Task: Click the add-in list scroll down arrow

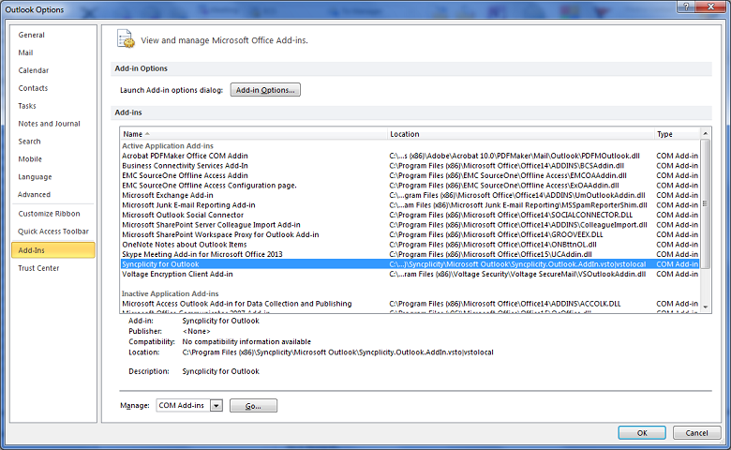Action: pyautogui.click(x=706, y=307)
